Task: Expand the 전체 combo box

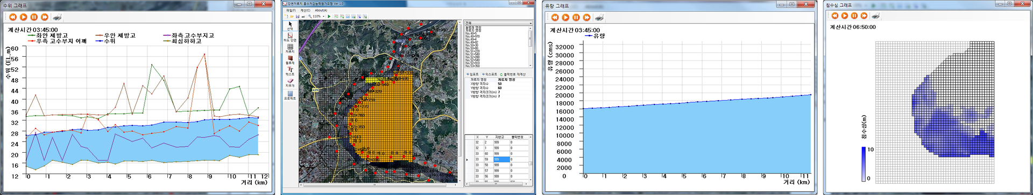Action: [x=498, y=23]
